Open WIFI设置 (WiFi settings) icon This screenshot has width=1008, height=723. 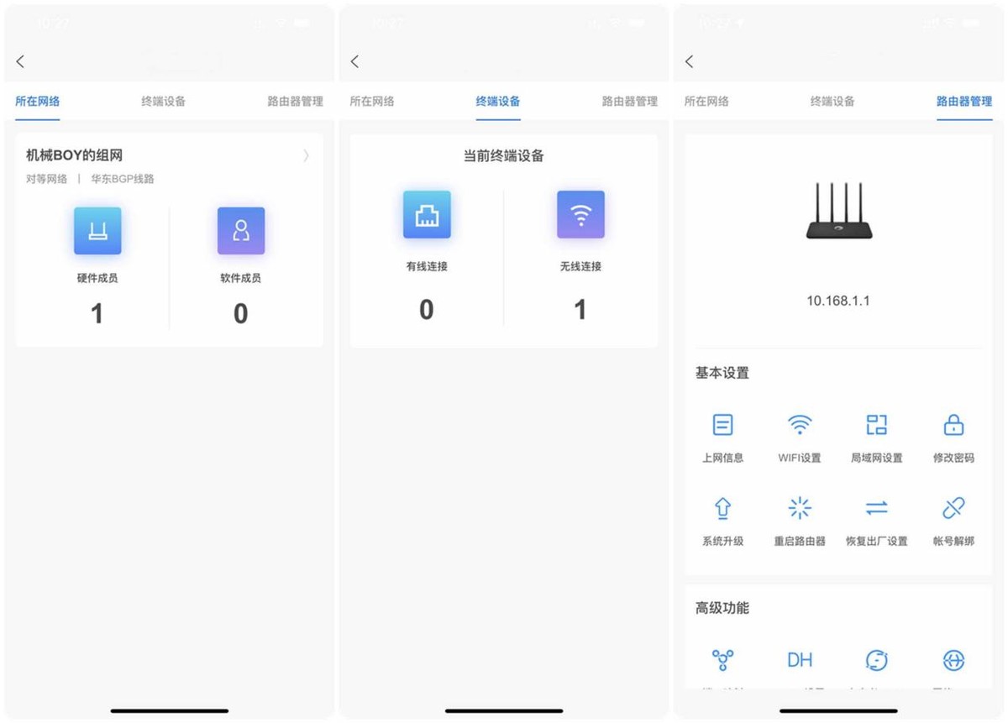point(799,425)
